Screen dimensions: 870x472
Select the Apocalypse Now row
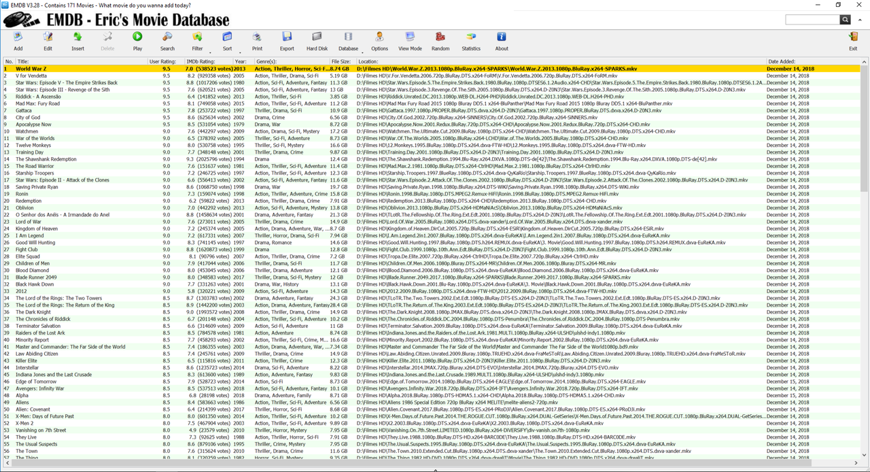coord(431,124)
